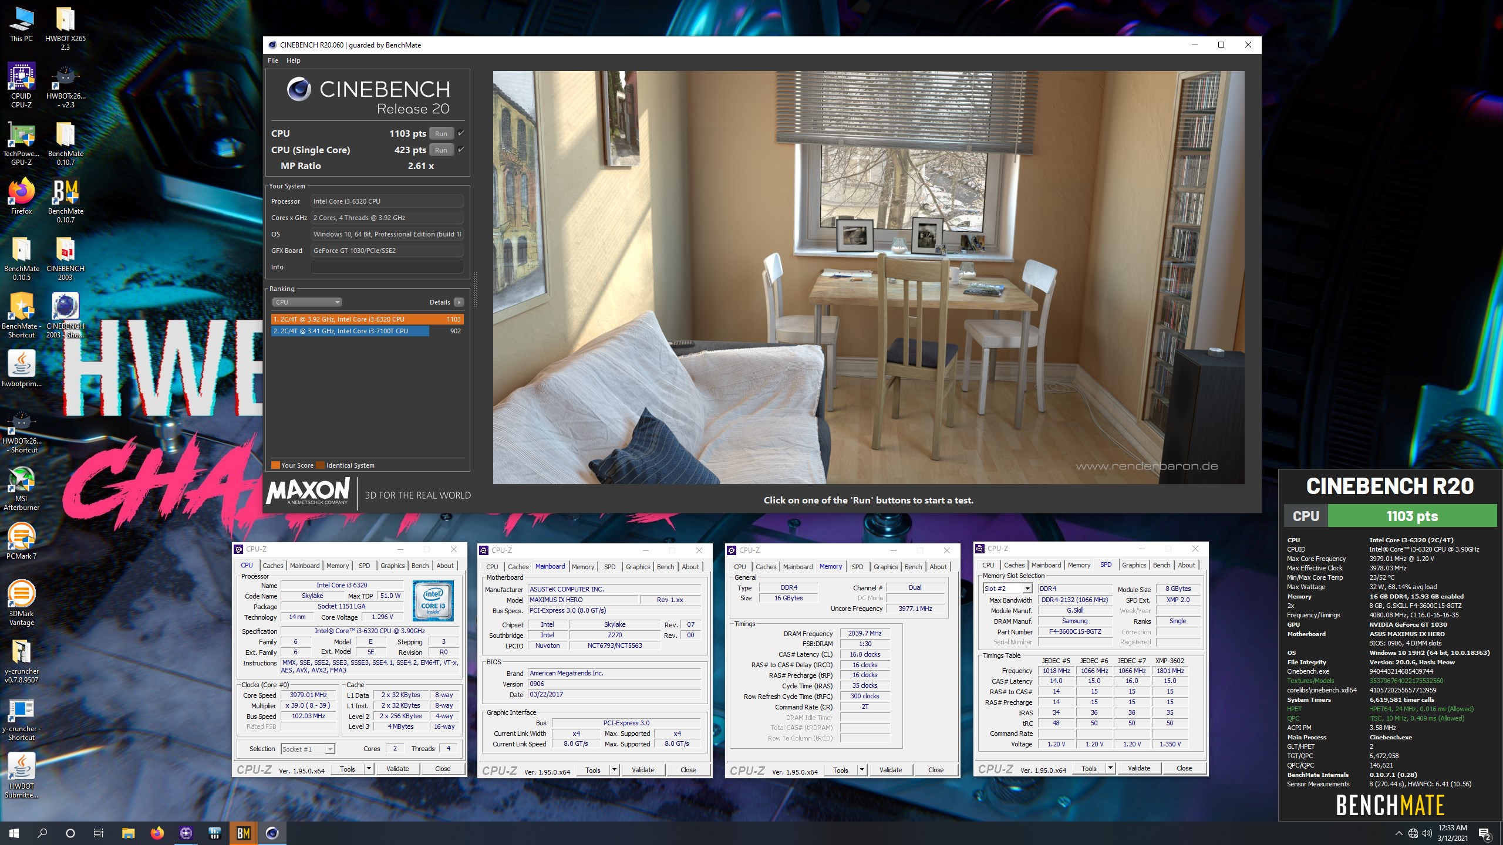Open Cinebench File menu
The image size is (1503, 845).
(273, 60)
